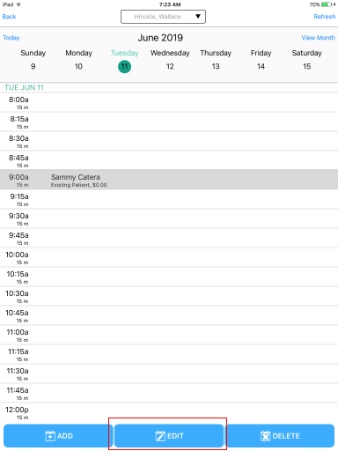
Task: Switch to View Month
Action: click(x=318, y=38)
